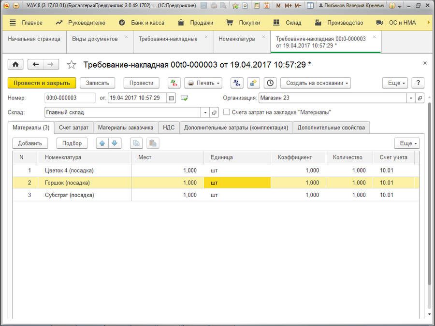Move row down with the blue down arrow
Image resolution: width=435 pixels, height=326 pixels.
(115, 143)
